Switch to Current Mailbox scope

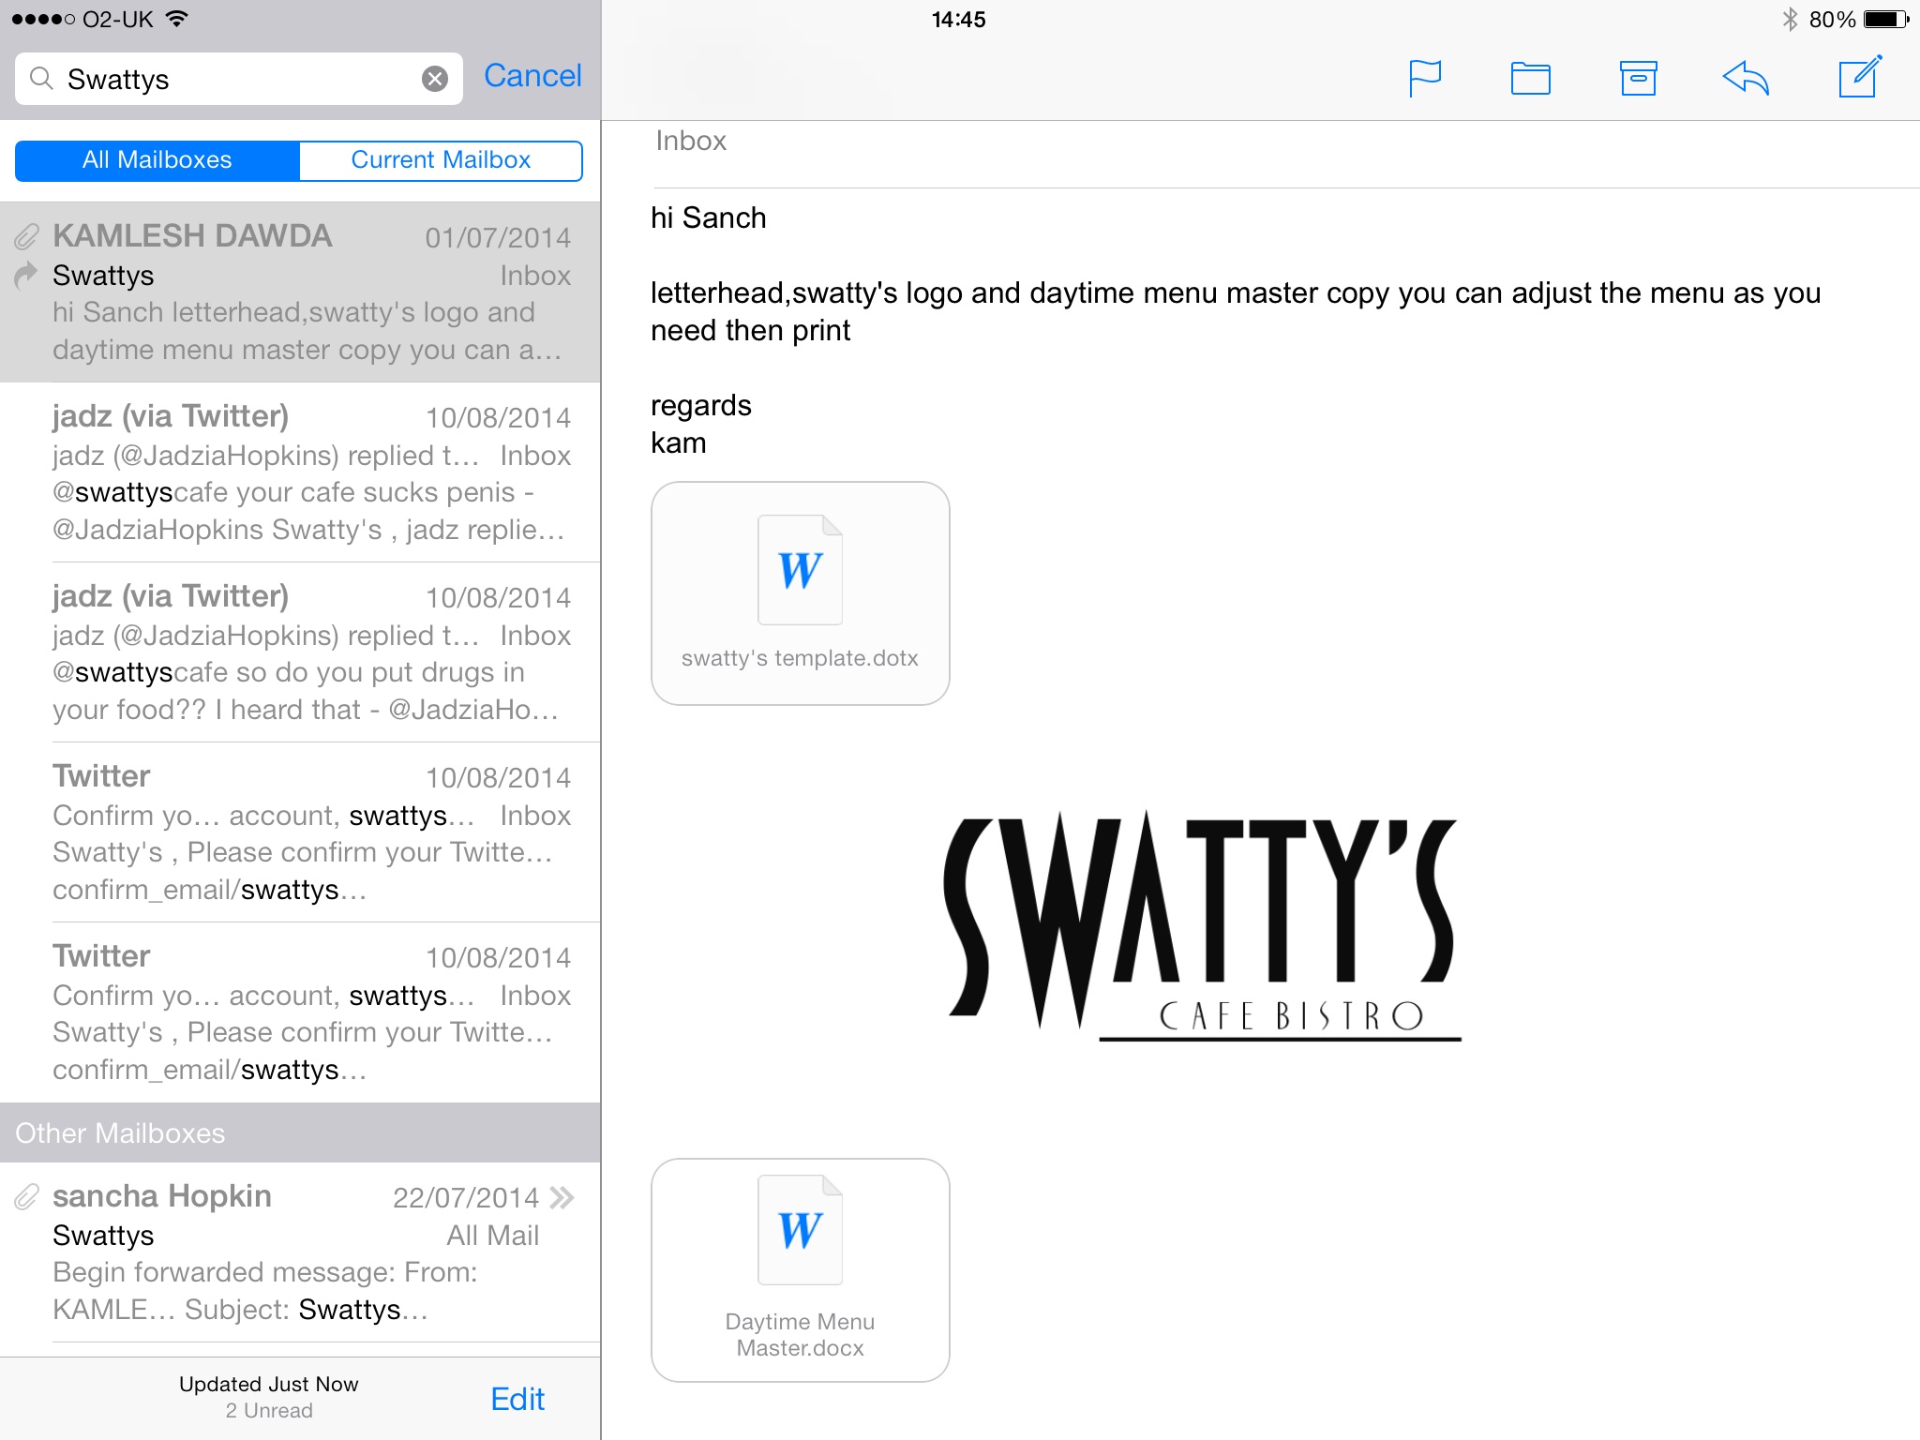click(x=441, y=160)
